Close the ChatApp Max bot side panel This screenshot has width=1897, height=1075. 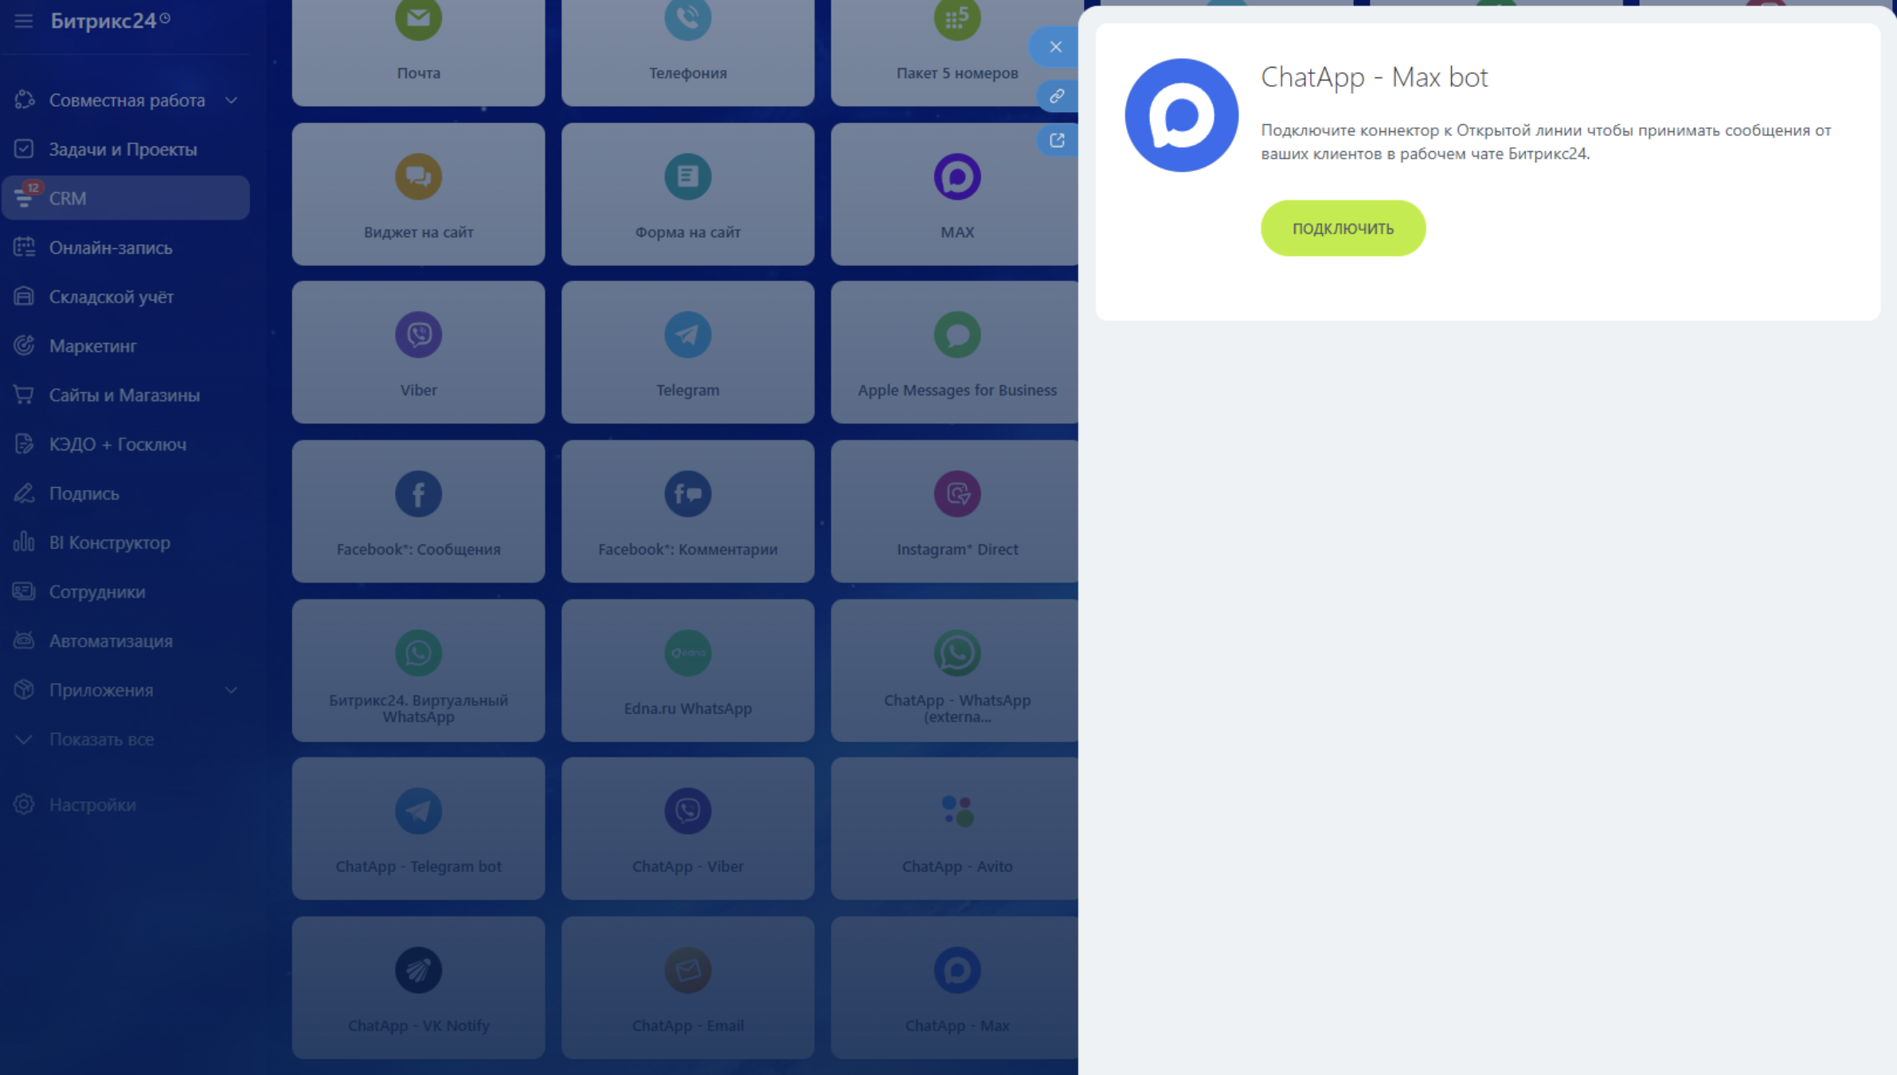[1055, 47]
